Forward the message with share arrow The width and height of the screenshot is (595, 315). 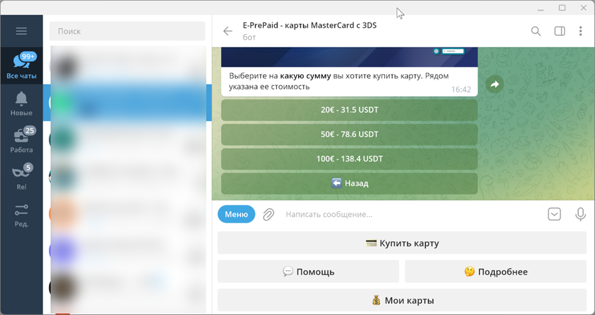click(494, 85)
